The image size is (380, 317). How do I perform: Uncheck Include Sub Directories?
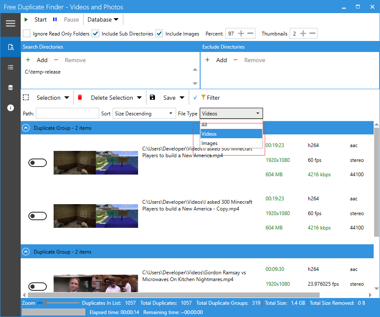pyautogui.click(x=95, y=33)
